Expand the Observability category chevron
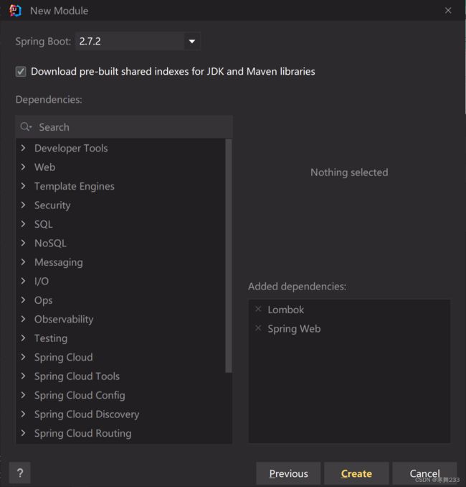This screenshot has height=487, width=466. point(23,319)
